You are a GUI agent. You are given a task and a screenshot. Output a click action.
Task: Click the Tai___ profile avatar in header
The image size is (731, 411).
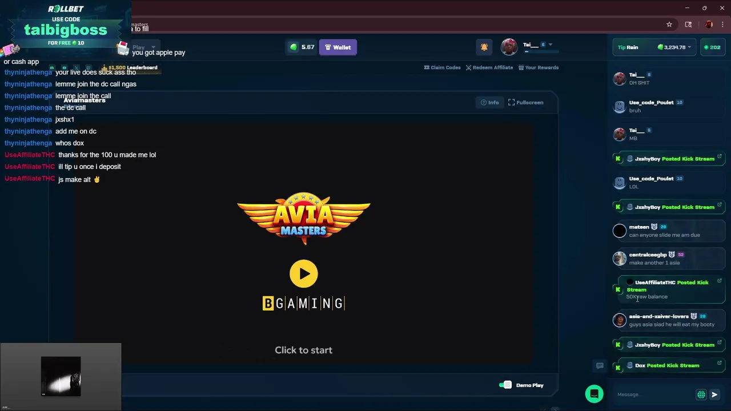click(509, 47)
